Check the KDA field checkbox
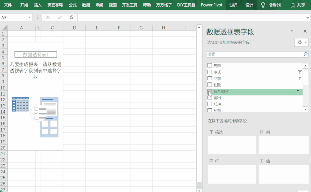 coord(209,104)
